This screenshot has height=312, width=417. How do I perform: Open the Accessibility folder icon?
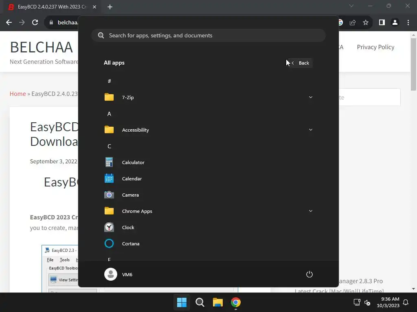click(109, 130)
